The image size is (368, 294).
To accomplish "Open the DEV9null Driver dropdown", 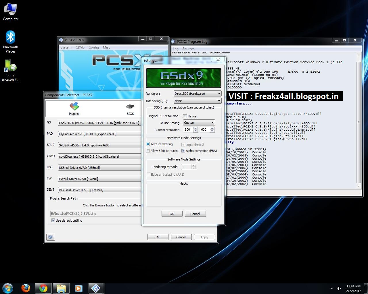I will click(x=99, y=190).
